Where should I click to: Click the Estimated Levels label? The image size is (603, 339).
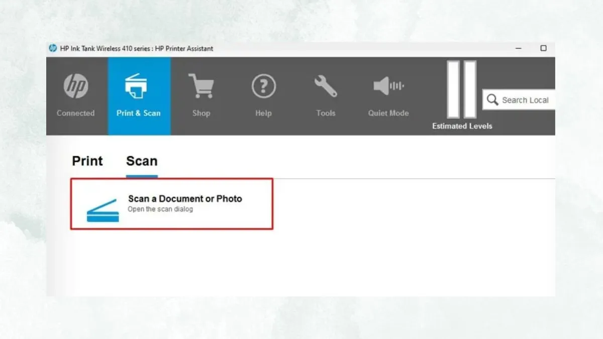pos(462,126)
